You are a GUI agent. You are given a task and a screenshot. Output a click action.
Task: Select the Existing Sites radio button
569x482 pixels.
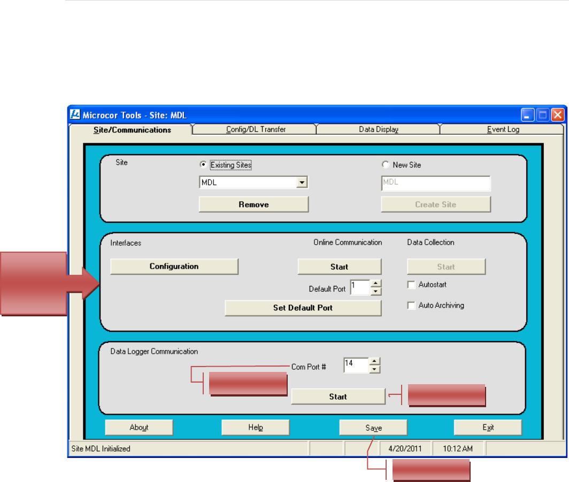pos(203,165)
